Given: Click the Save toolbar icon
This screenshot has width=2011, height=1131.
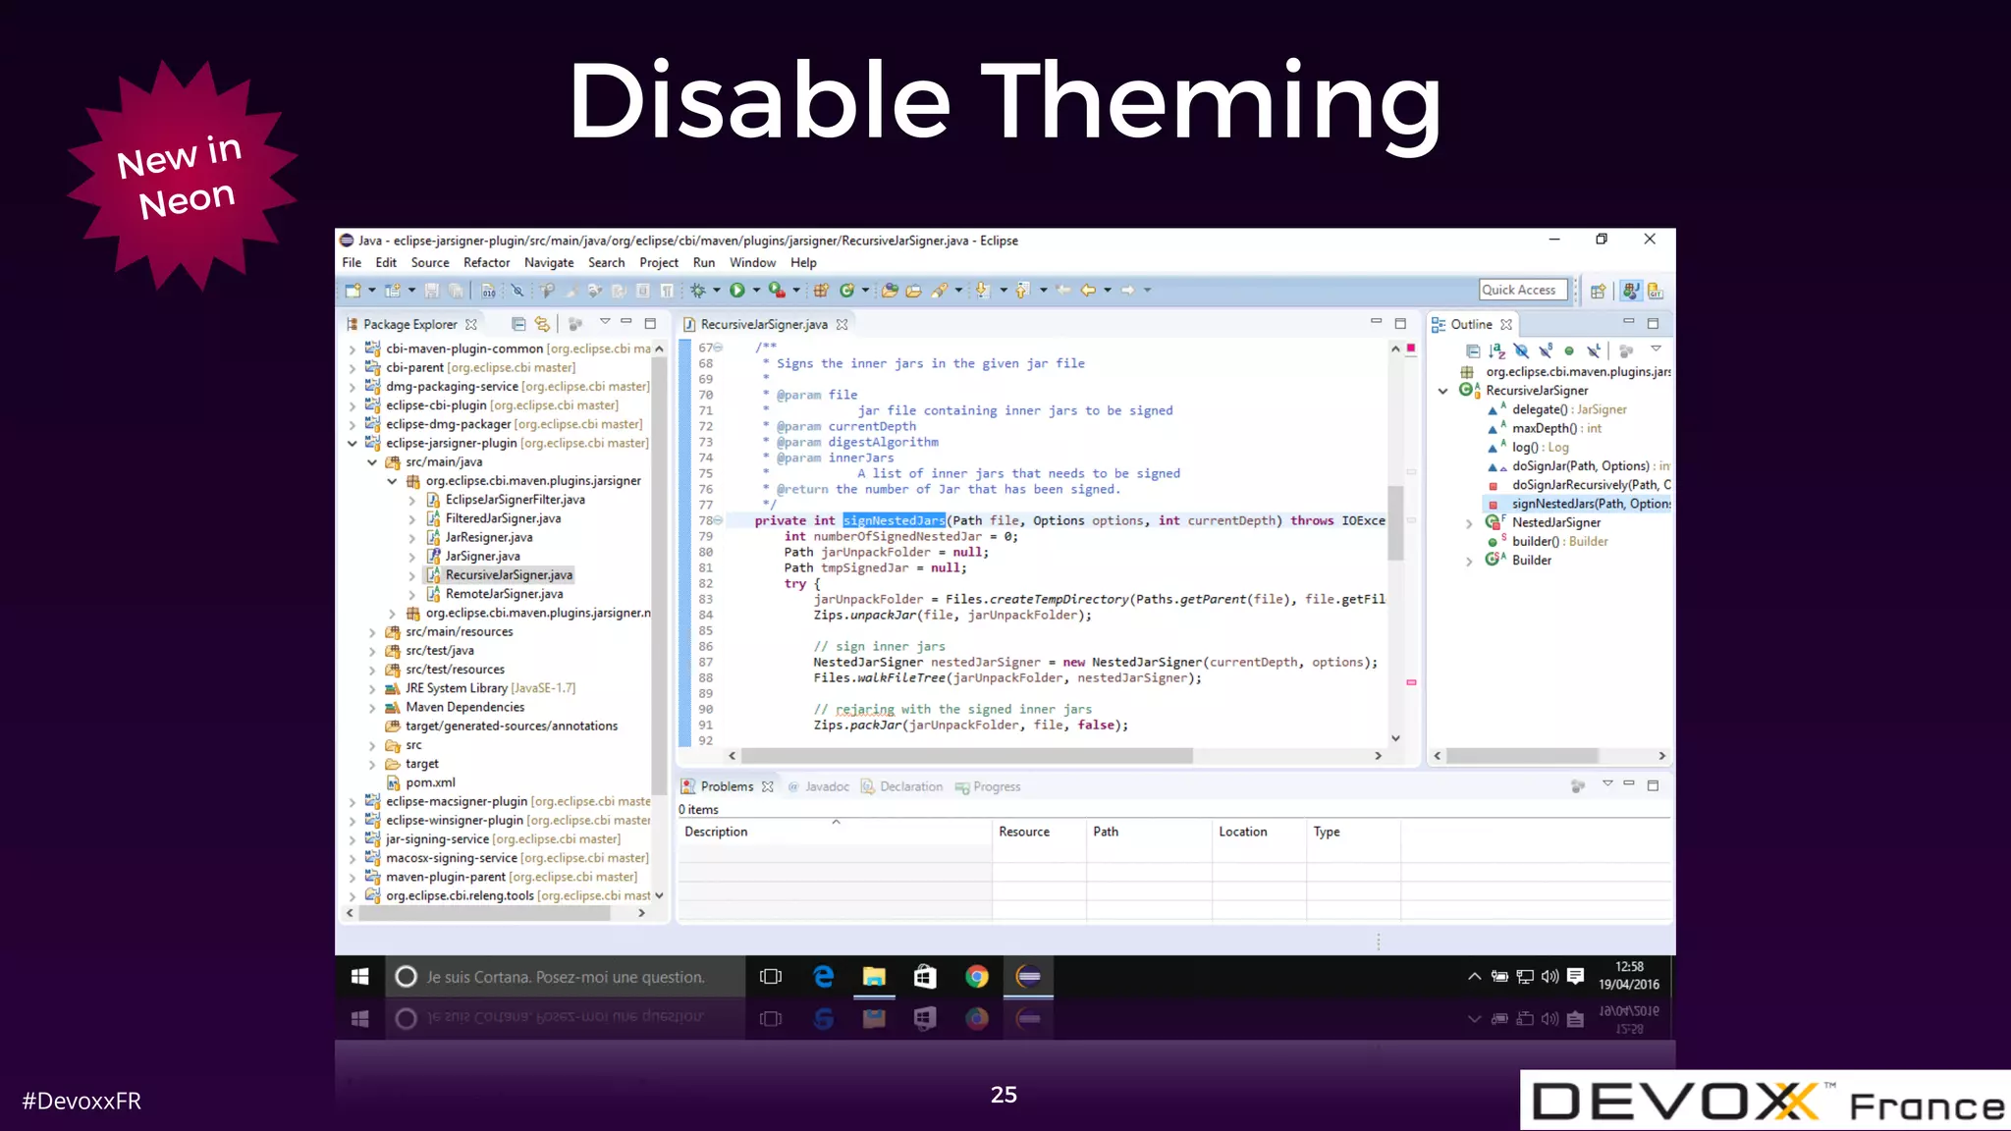Looking at the screenshot, I should pyautogui.click(x=431, y=291).
